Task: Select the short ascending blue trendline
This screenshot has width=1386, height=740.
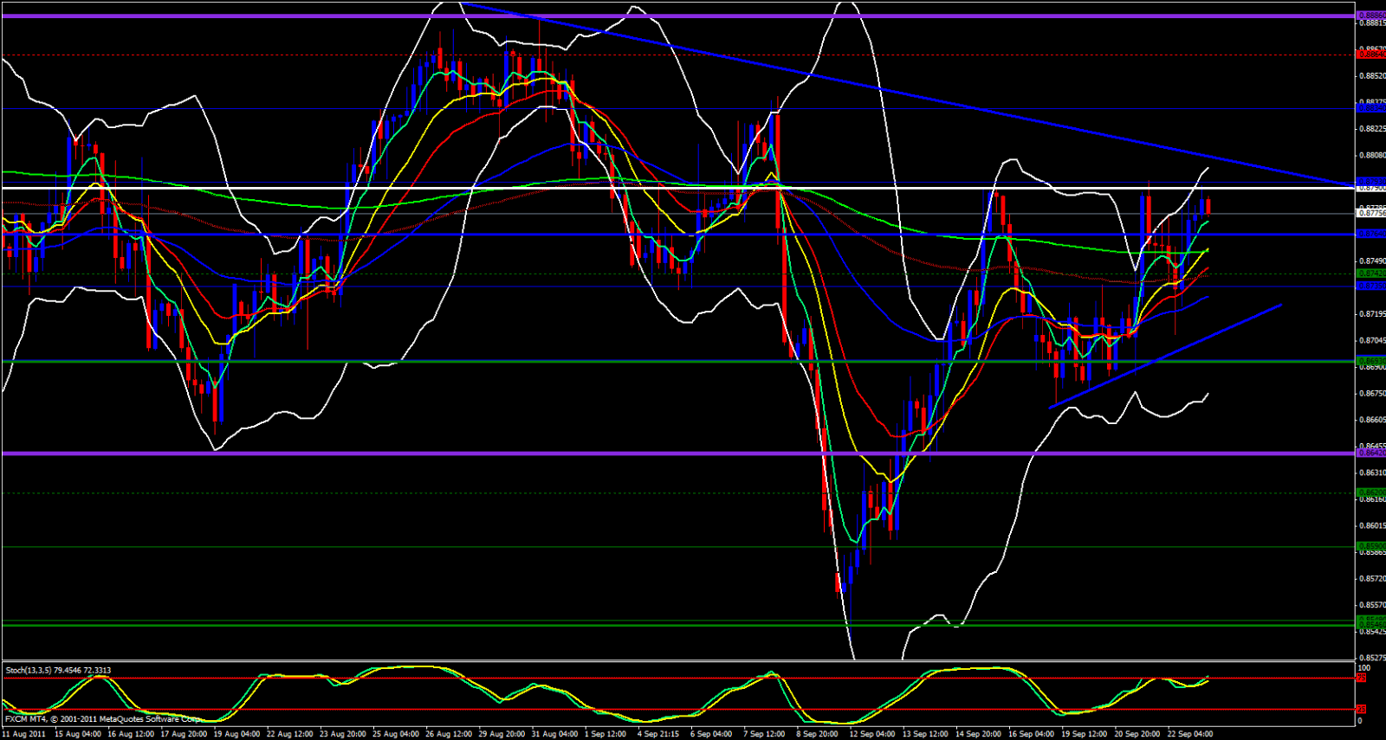Action: [x=1165, y=355]
